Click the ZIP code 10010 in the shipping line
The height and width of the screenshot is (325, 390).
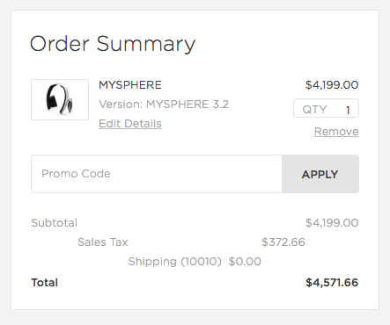pyautogui.click(x=201, y=262)
